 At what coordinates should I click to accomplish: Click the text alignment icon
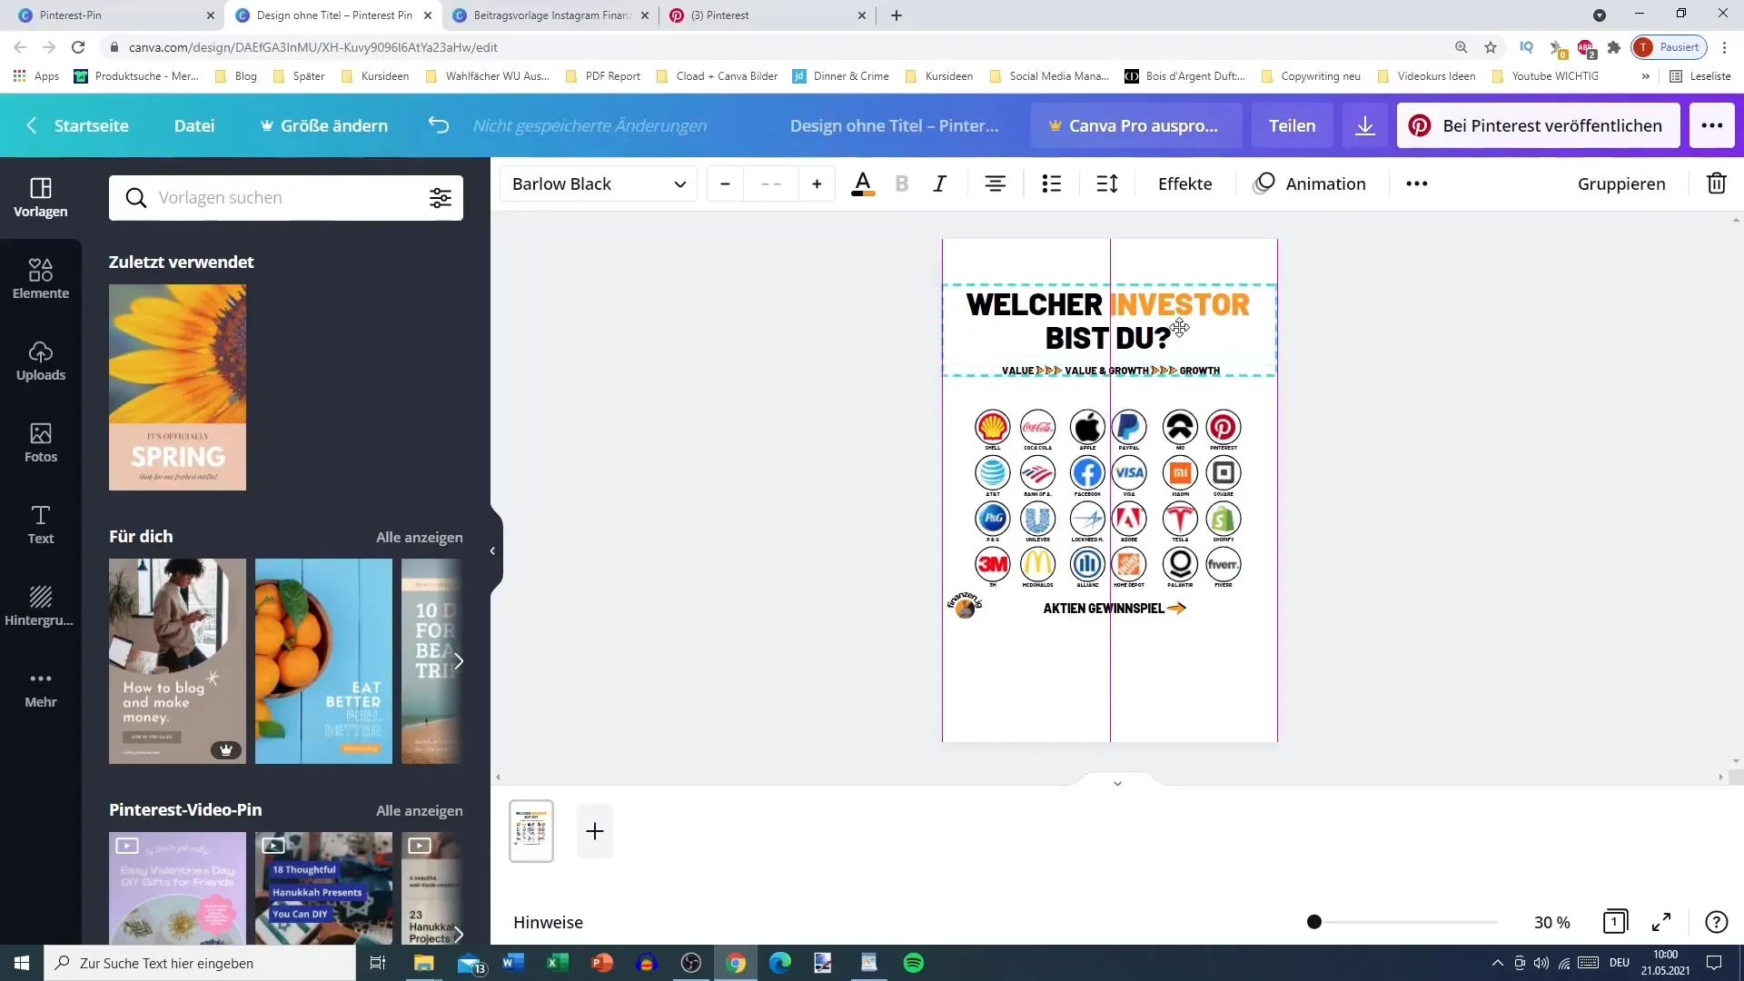pyautogui.click(x=996, y=184)
